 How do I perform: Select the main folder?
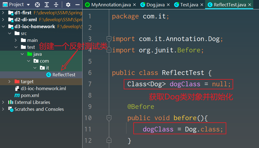point(41,40)
